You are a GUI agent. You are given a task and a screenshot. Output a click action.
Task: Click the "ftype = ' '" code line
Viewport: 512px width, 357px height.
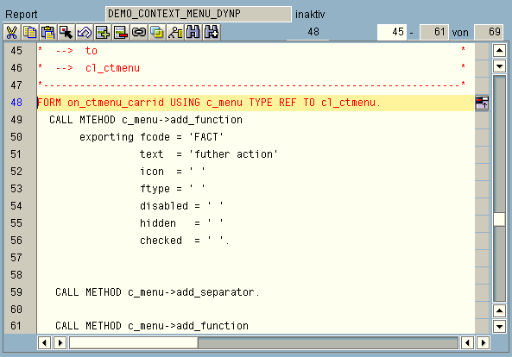coord(173,189)
